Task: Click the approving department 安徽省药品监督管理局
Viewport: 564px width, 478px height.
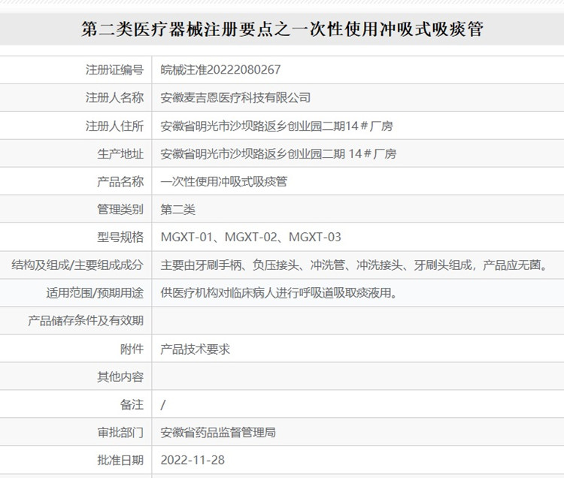Action: (218, 432)
